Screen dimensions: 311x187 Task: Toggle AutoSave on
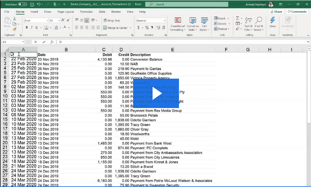pyautogui.click(x=22, y=4)
